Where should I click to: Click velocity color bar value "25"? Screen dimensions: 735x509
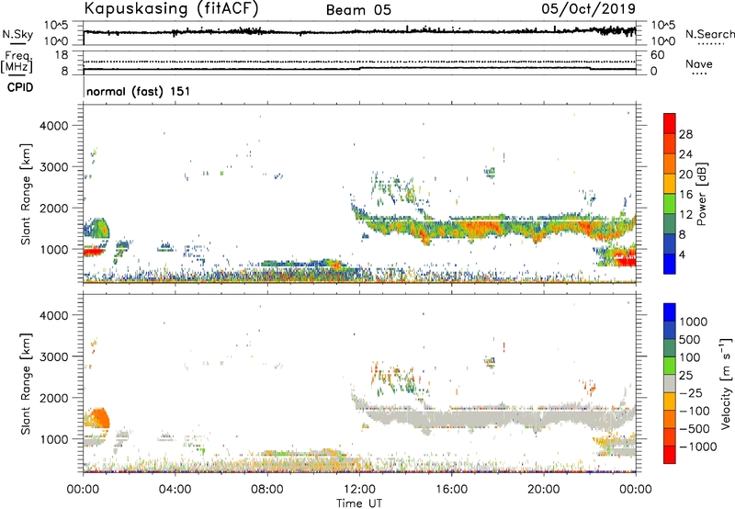click(x=686, y=375)
